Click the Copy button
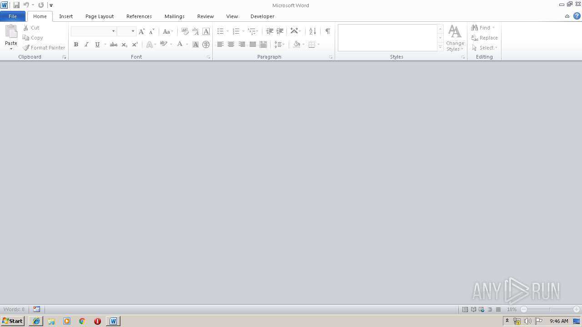The height and width of the screenshot is (327, 582). click(33, 38)
